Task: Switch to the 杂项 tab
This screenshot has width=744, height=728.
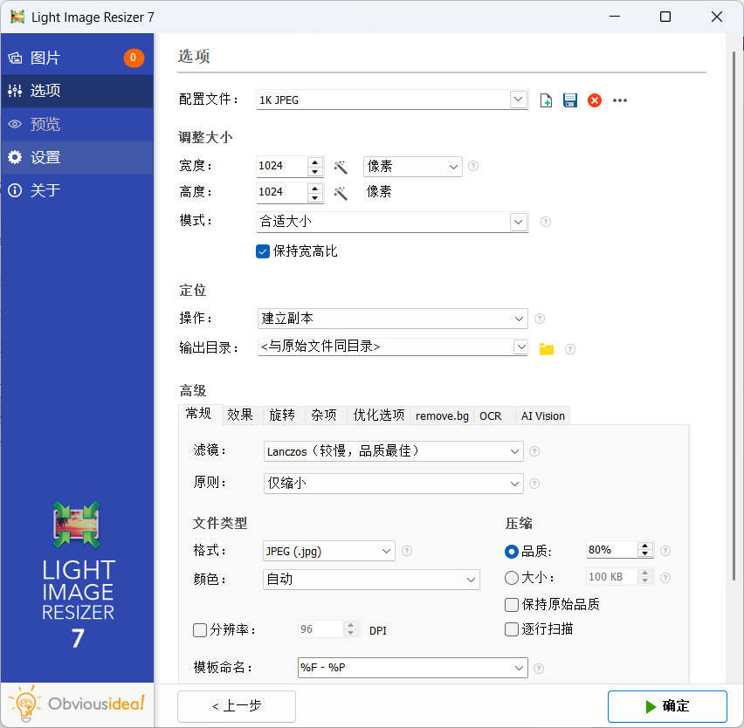Action: click(324, 416)
